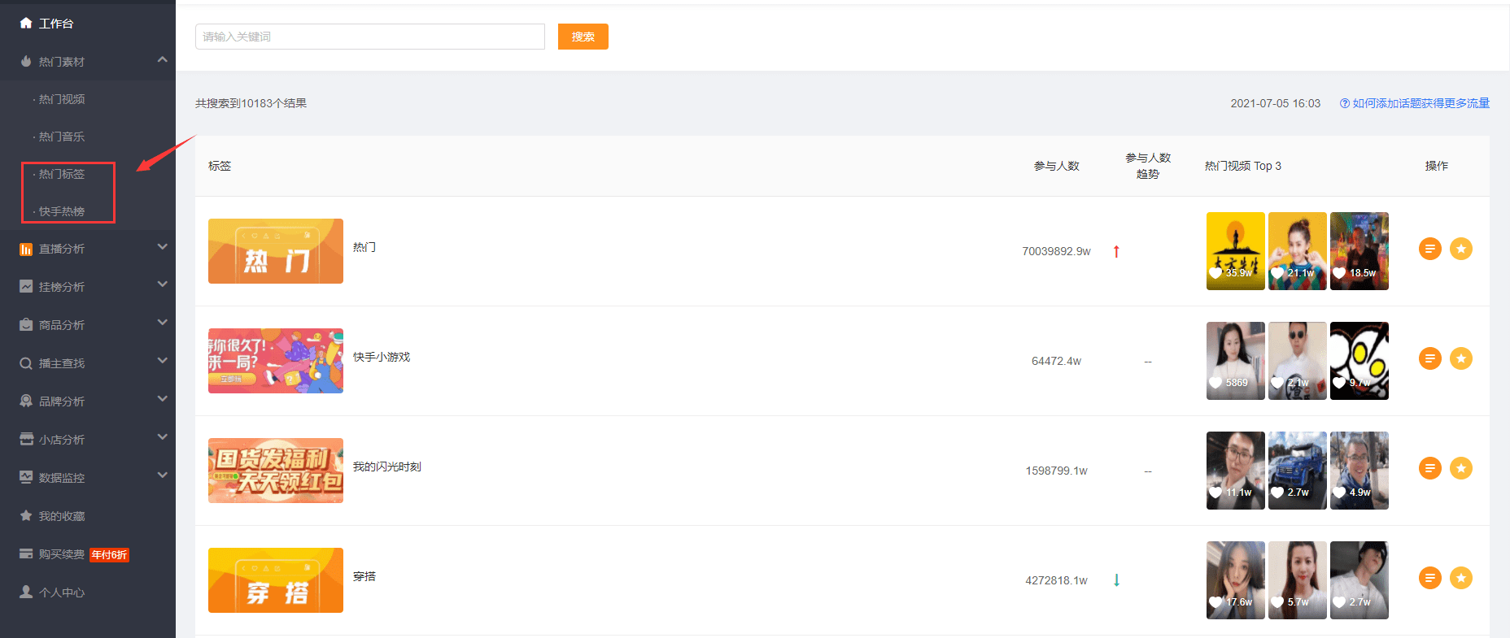Viewport: 1510px width, 638px height.
Task: Open 热门视频 submenu item
Action: click(62, 99)
